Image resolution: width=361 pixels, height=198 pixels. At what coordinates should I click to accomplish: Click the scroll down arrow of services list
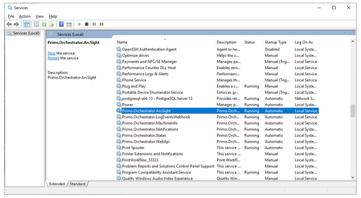pyautogui.click(x=353, y=177)
